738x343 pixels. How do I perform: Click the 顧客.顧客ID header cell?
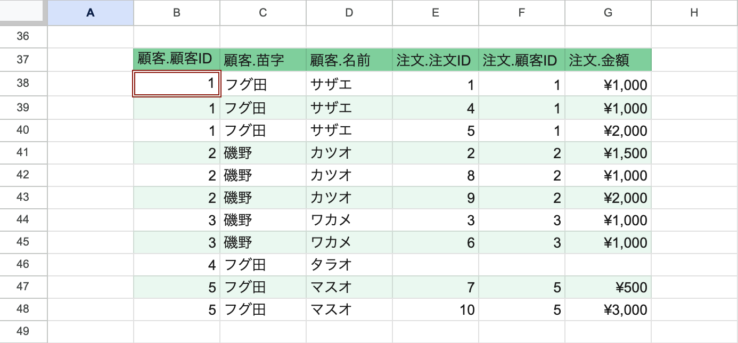point(177,60)
